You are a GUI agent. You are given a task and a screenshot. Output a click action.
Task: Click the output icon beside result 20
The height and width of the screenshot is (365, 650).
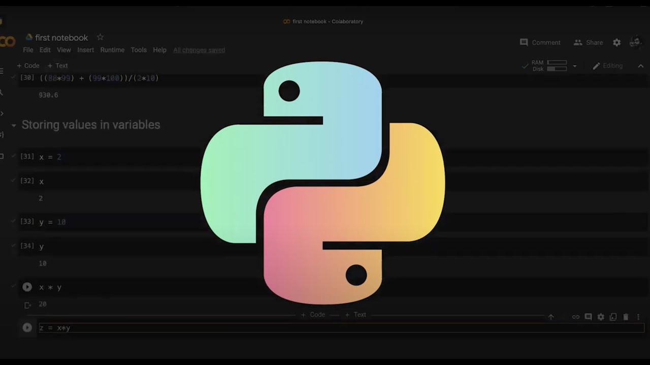pyautogui.click(x=27, y=305)
